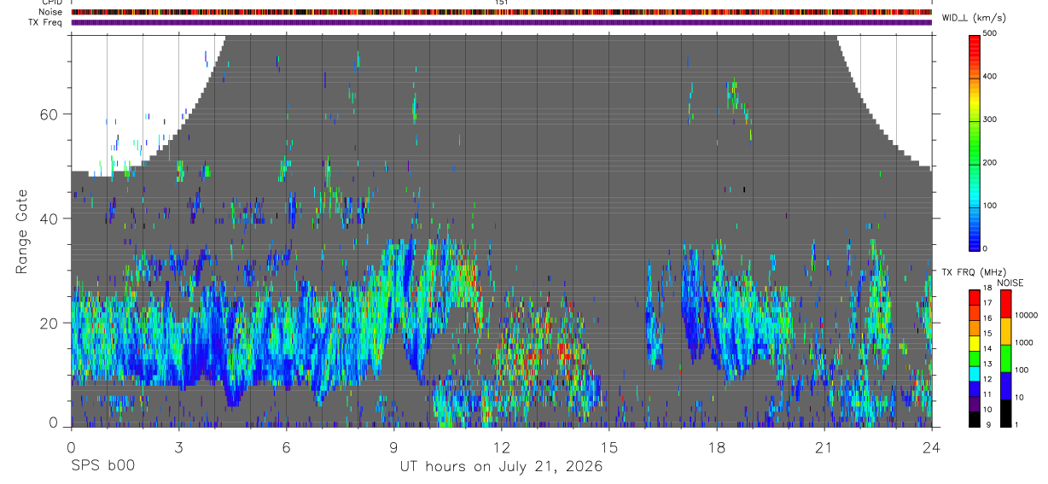The image size is (1048, 484).
Task: Click the red top of the WID colorbar
Action: click(975, 39)
